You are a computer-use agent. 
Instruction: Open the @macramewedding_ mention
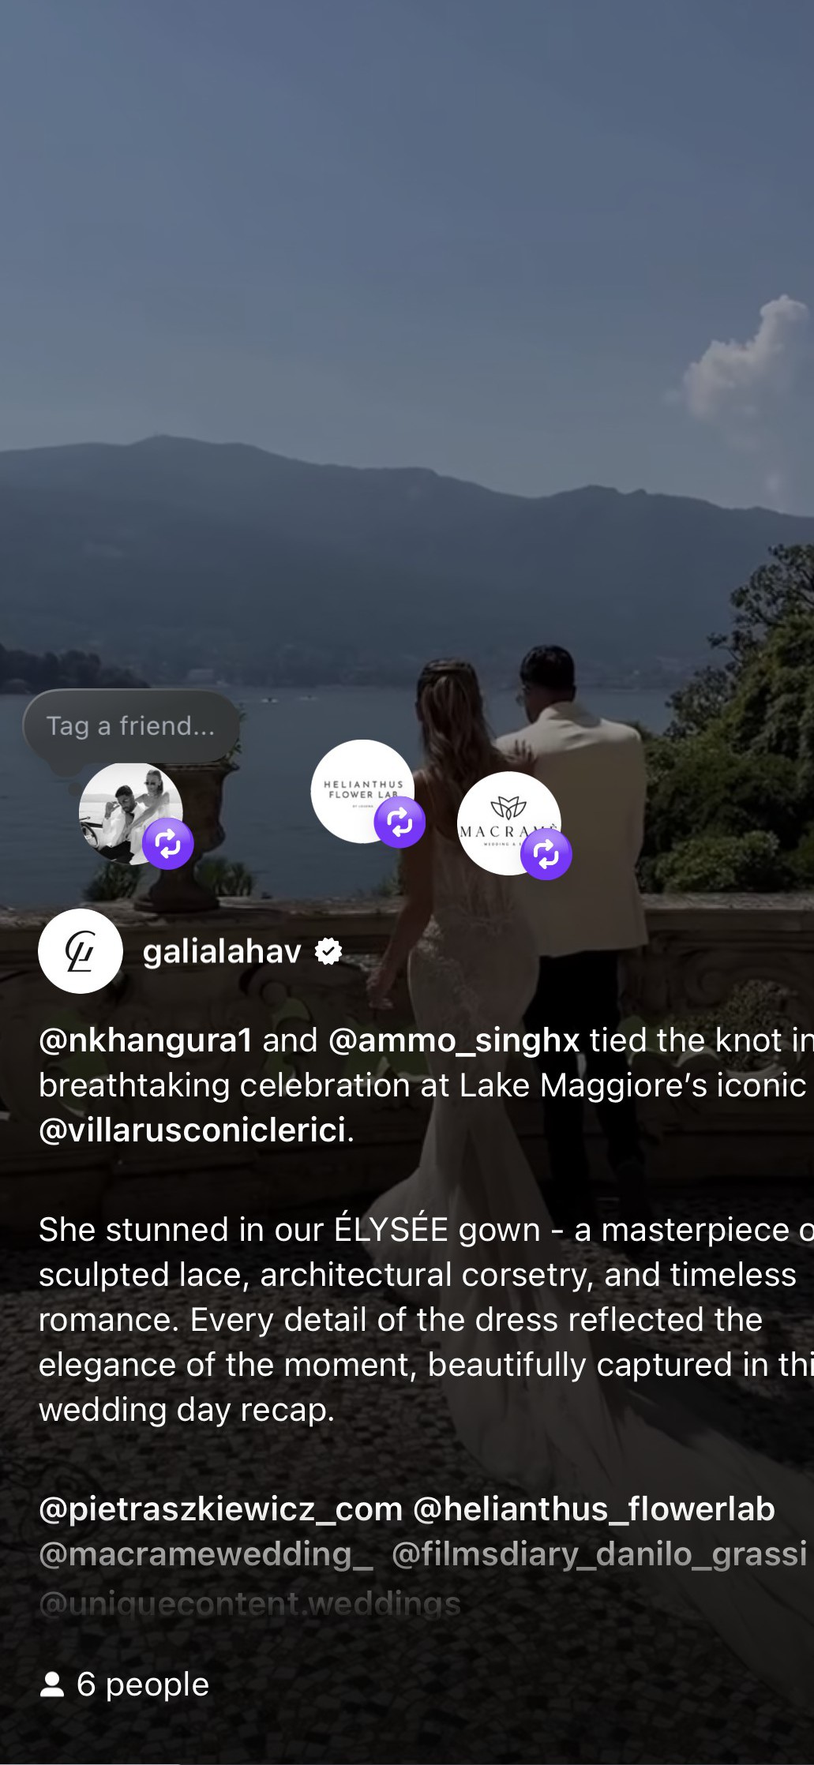[206, 1554]
